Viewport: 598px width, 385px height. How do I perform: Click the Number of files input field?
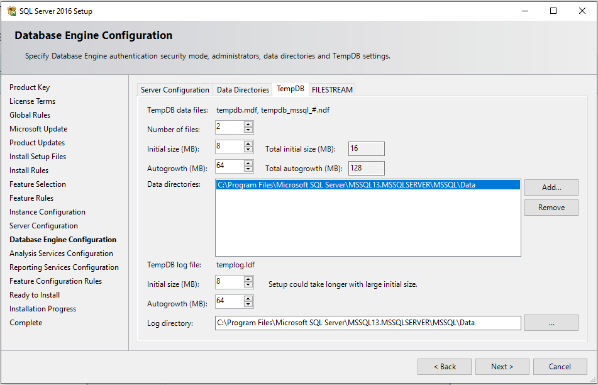230,127
